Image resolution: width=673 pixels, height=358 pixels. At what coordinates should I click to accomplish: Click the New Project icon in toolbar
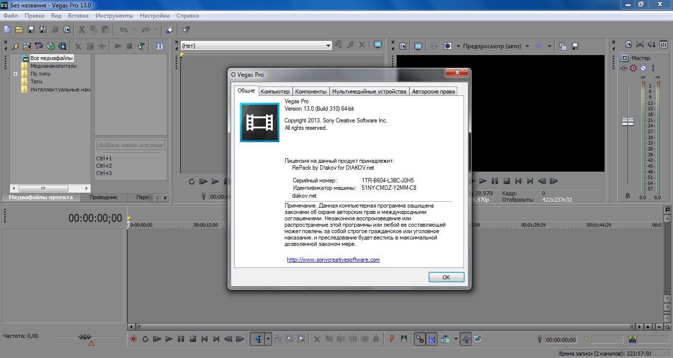7,30
